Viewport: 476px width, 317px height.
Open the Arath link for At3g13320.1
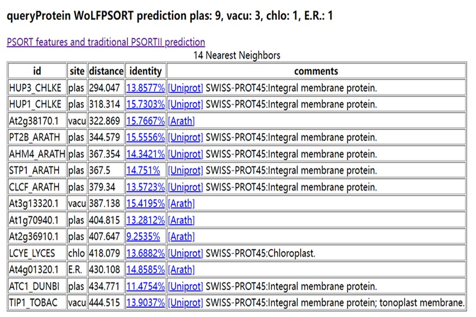coord(181,204)
